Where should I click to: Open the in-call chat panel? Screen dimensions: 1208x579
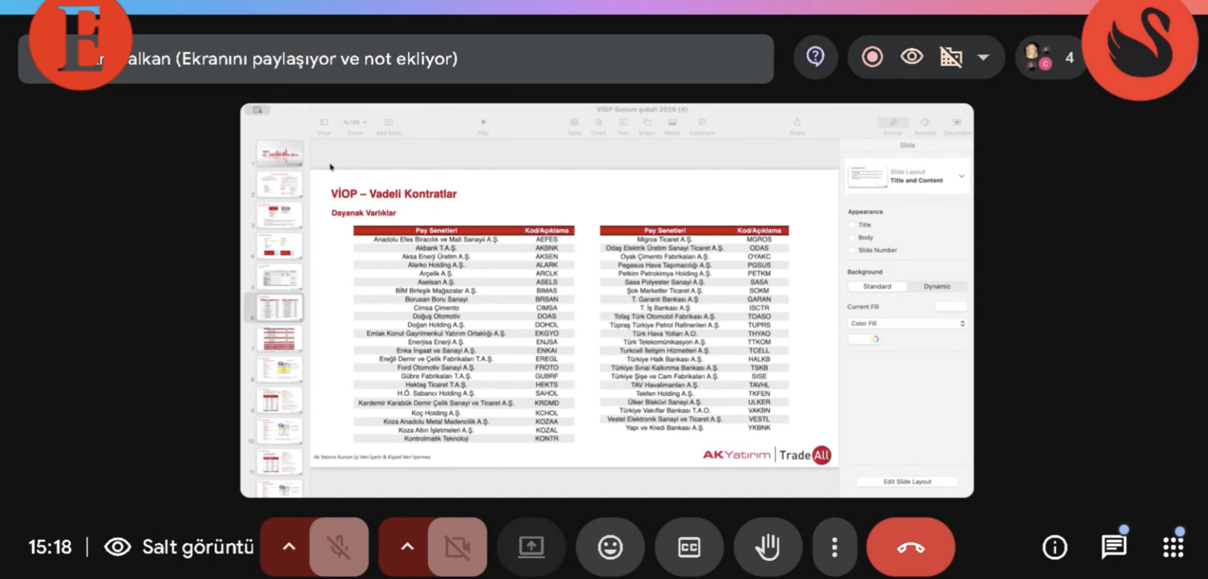click(x=1114, y=547)
